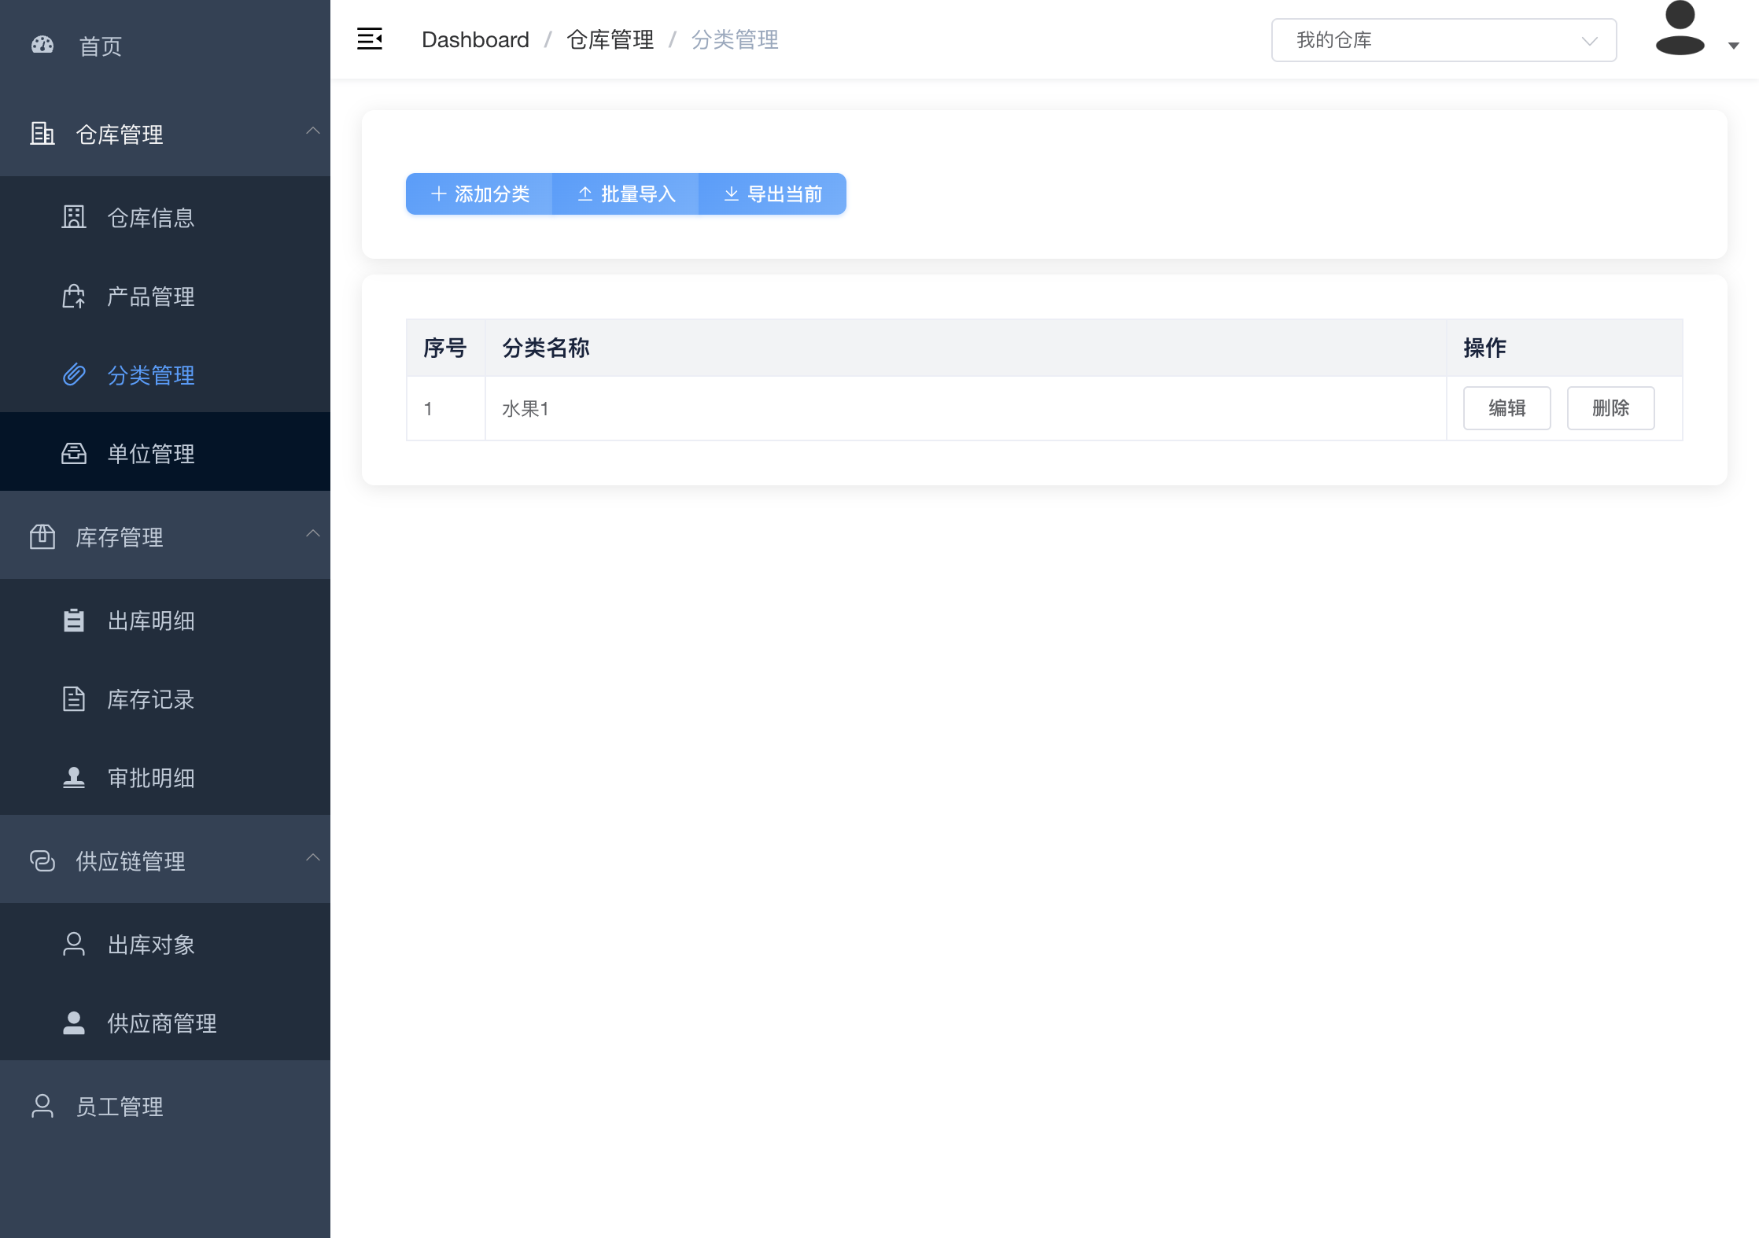Click the user avatar icon at top right
Screen dimensions: 1759x1238
point(1680,30)
